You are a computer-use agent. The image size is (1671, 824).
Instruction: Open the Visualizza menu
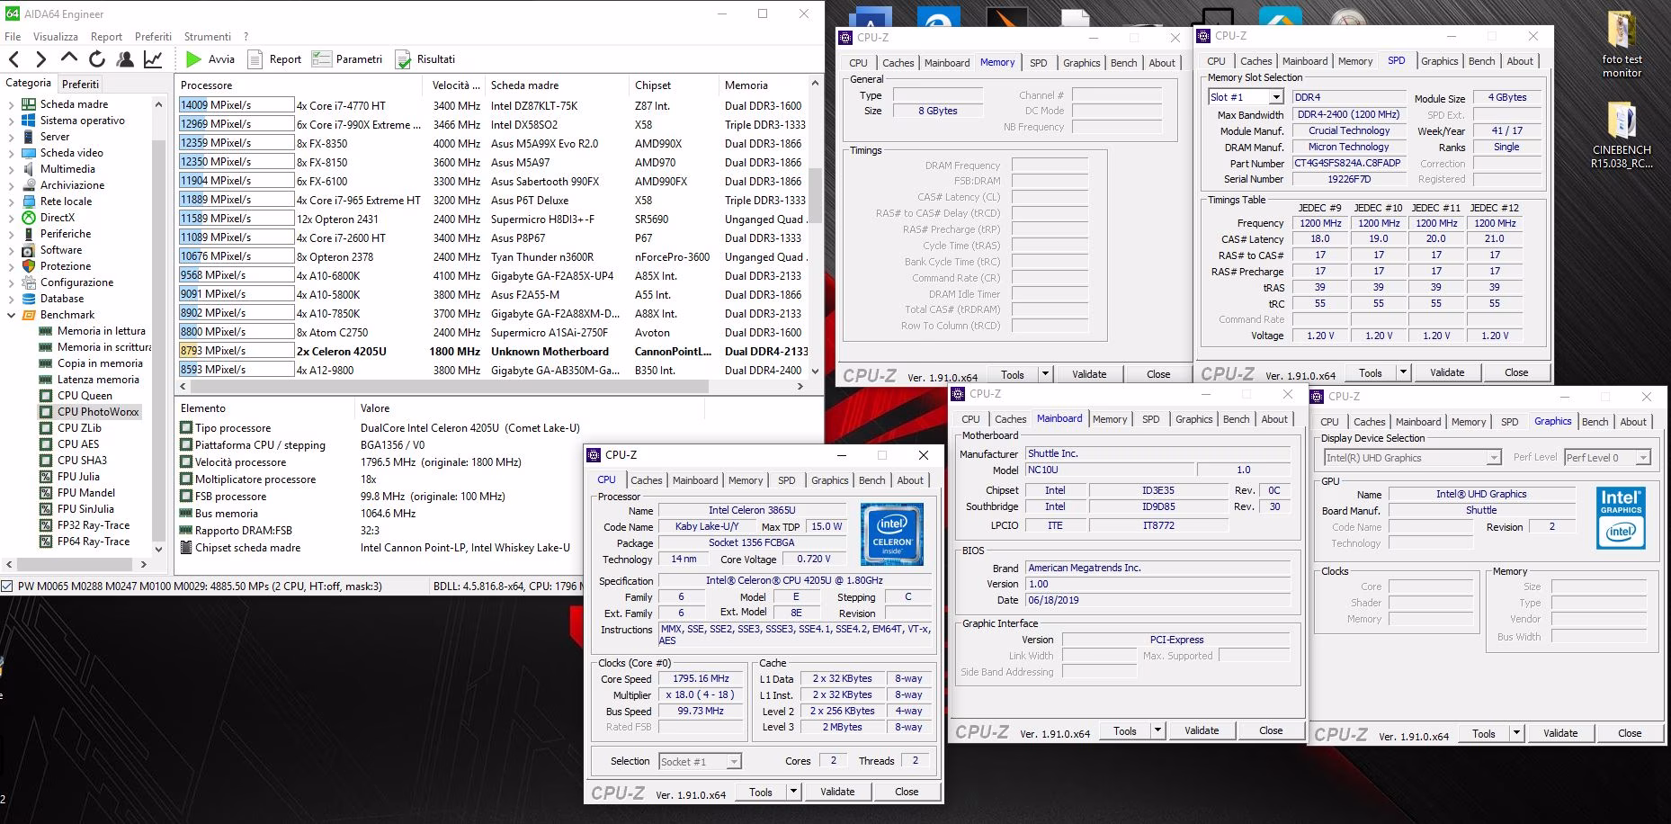click(56, 37)
